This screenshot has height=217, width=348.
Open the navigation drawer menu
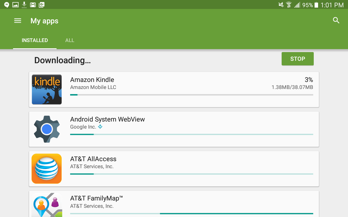[17, 21]
